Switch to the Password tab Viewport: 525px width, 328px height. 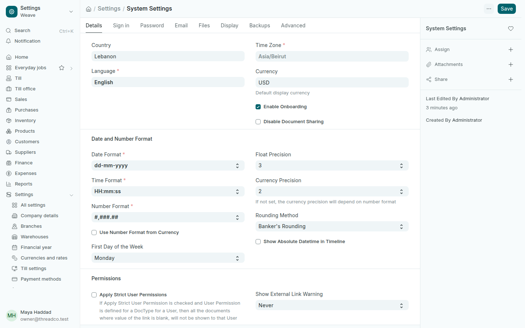tap(152, 26)
